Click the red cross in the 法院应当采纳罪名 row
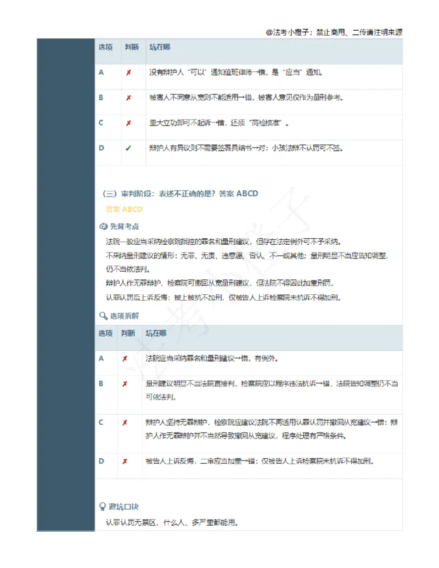 coord(125,358)
